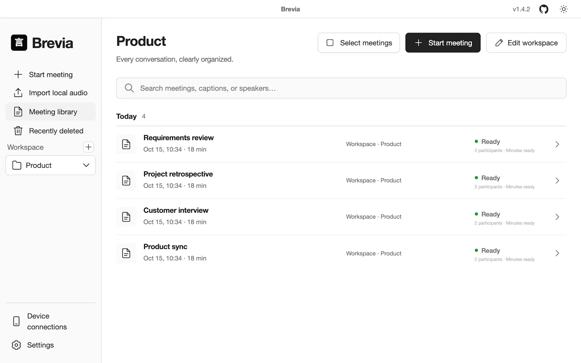
Task: Click the Requirements review meeting title
Action: pos(178,138)
